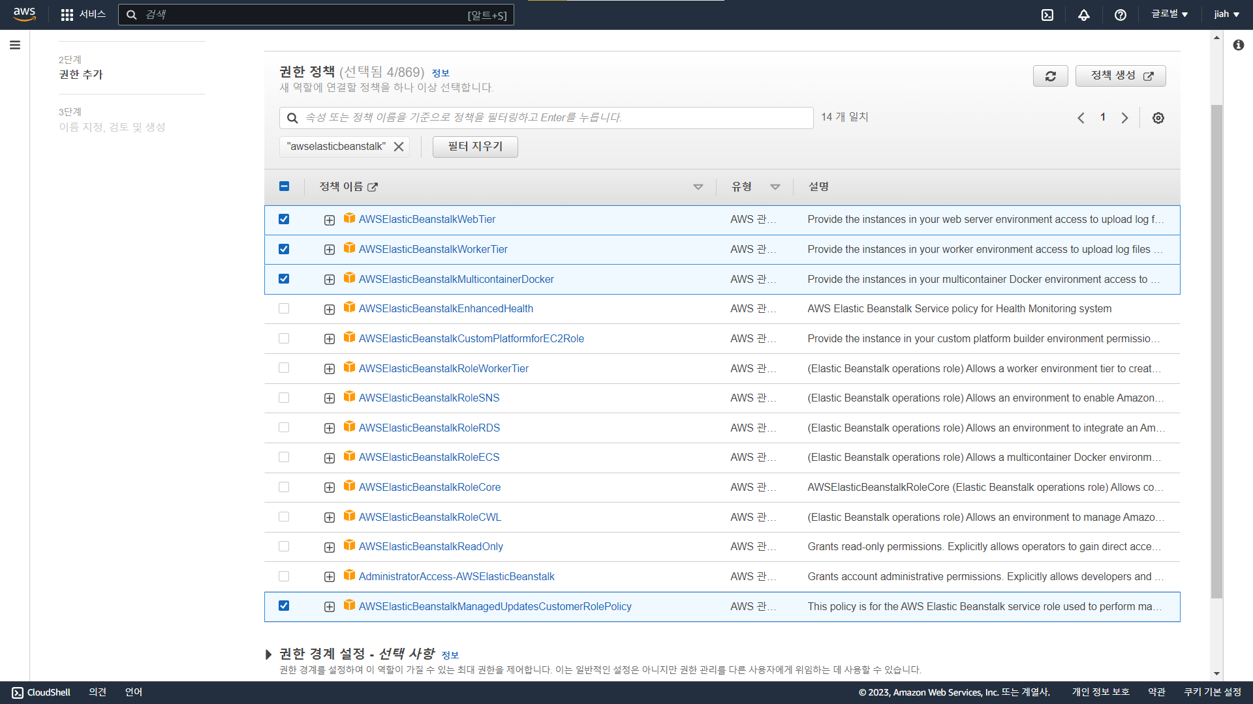The height and width of the screenshot is (704, 1253).
Task: Check AWSElasticBeanstalkRoleWorkerTier policy
Action: tap(284, 368)
